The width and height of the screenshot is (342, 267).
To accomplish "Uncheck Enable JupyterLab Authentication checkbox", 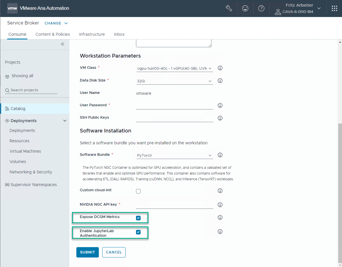I will coord(138,232).
